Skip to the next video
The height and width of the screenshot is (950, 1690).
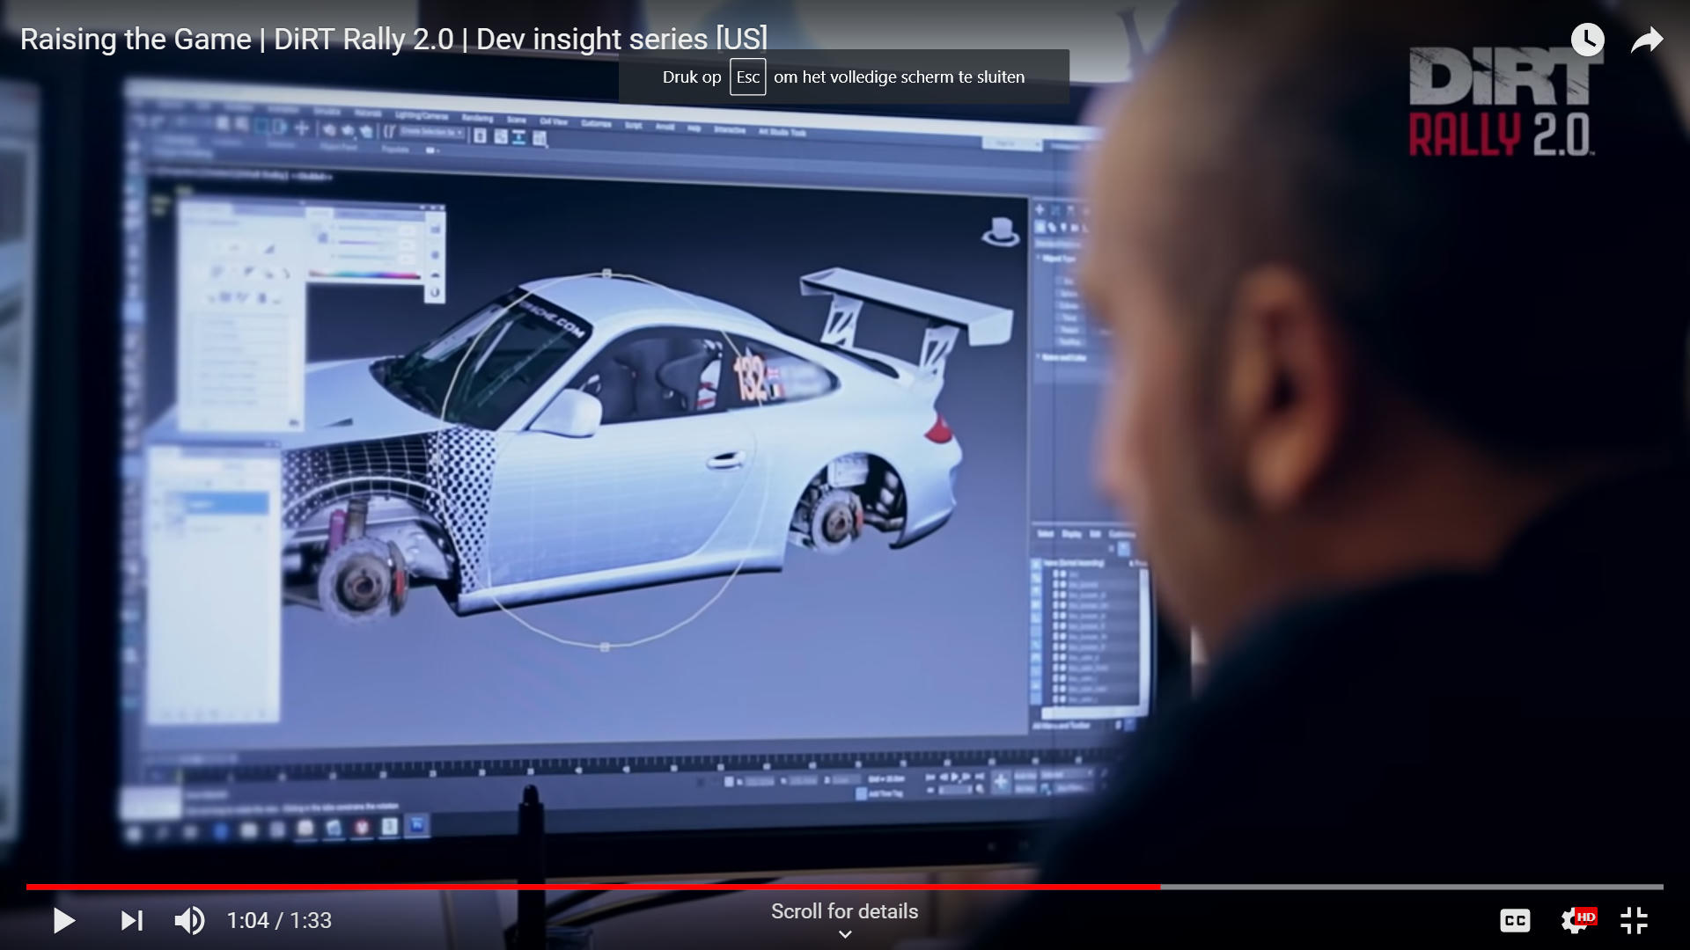pyautogui.click(x=132, y=921)
